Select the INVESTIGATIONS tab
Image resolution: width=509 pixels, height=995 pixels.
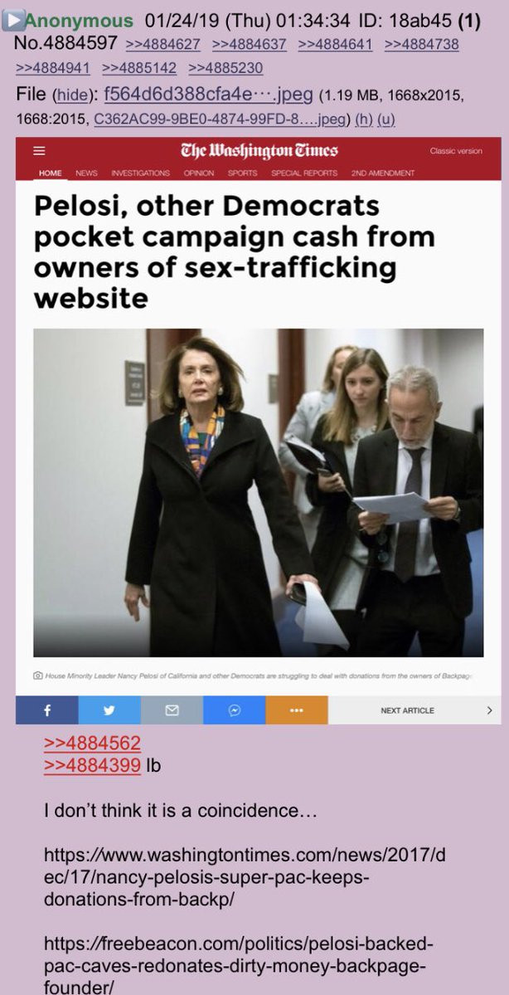click(140, 173)
